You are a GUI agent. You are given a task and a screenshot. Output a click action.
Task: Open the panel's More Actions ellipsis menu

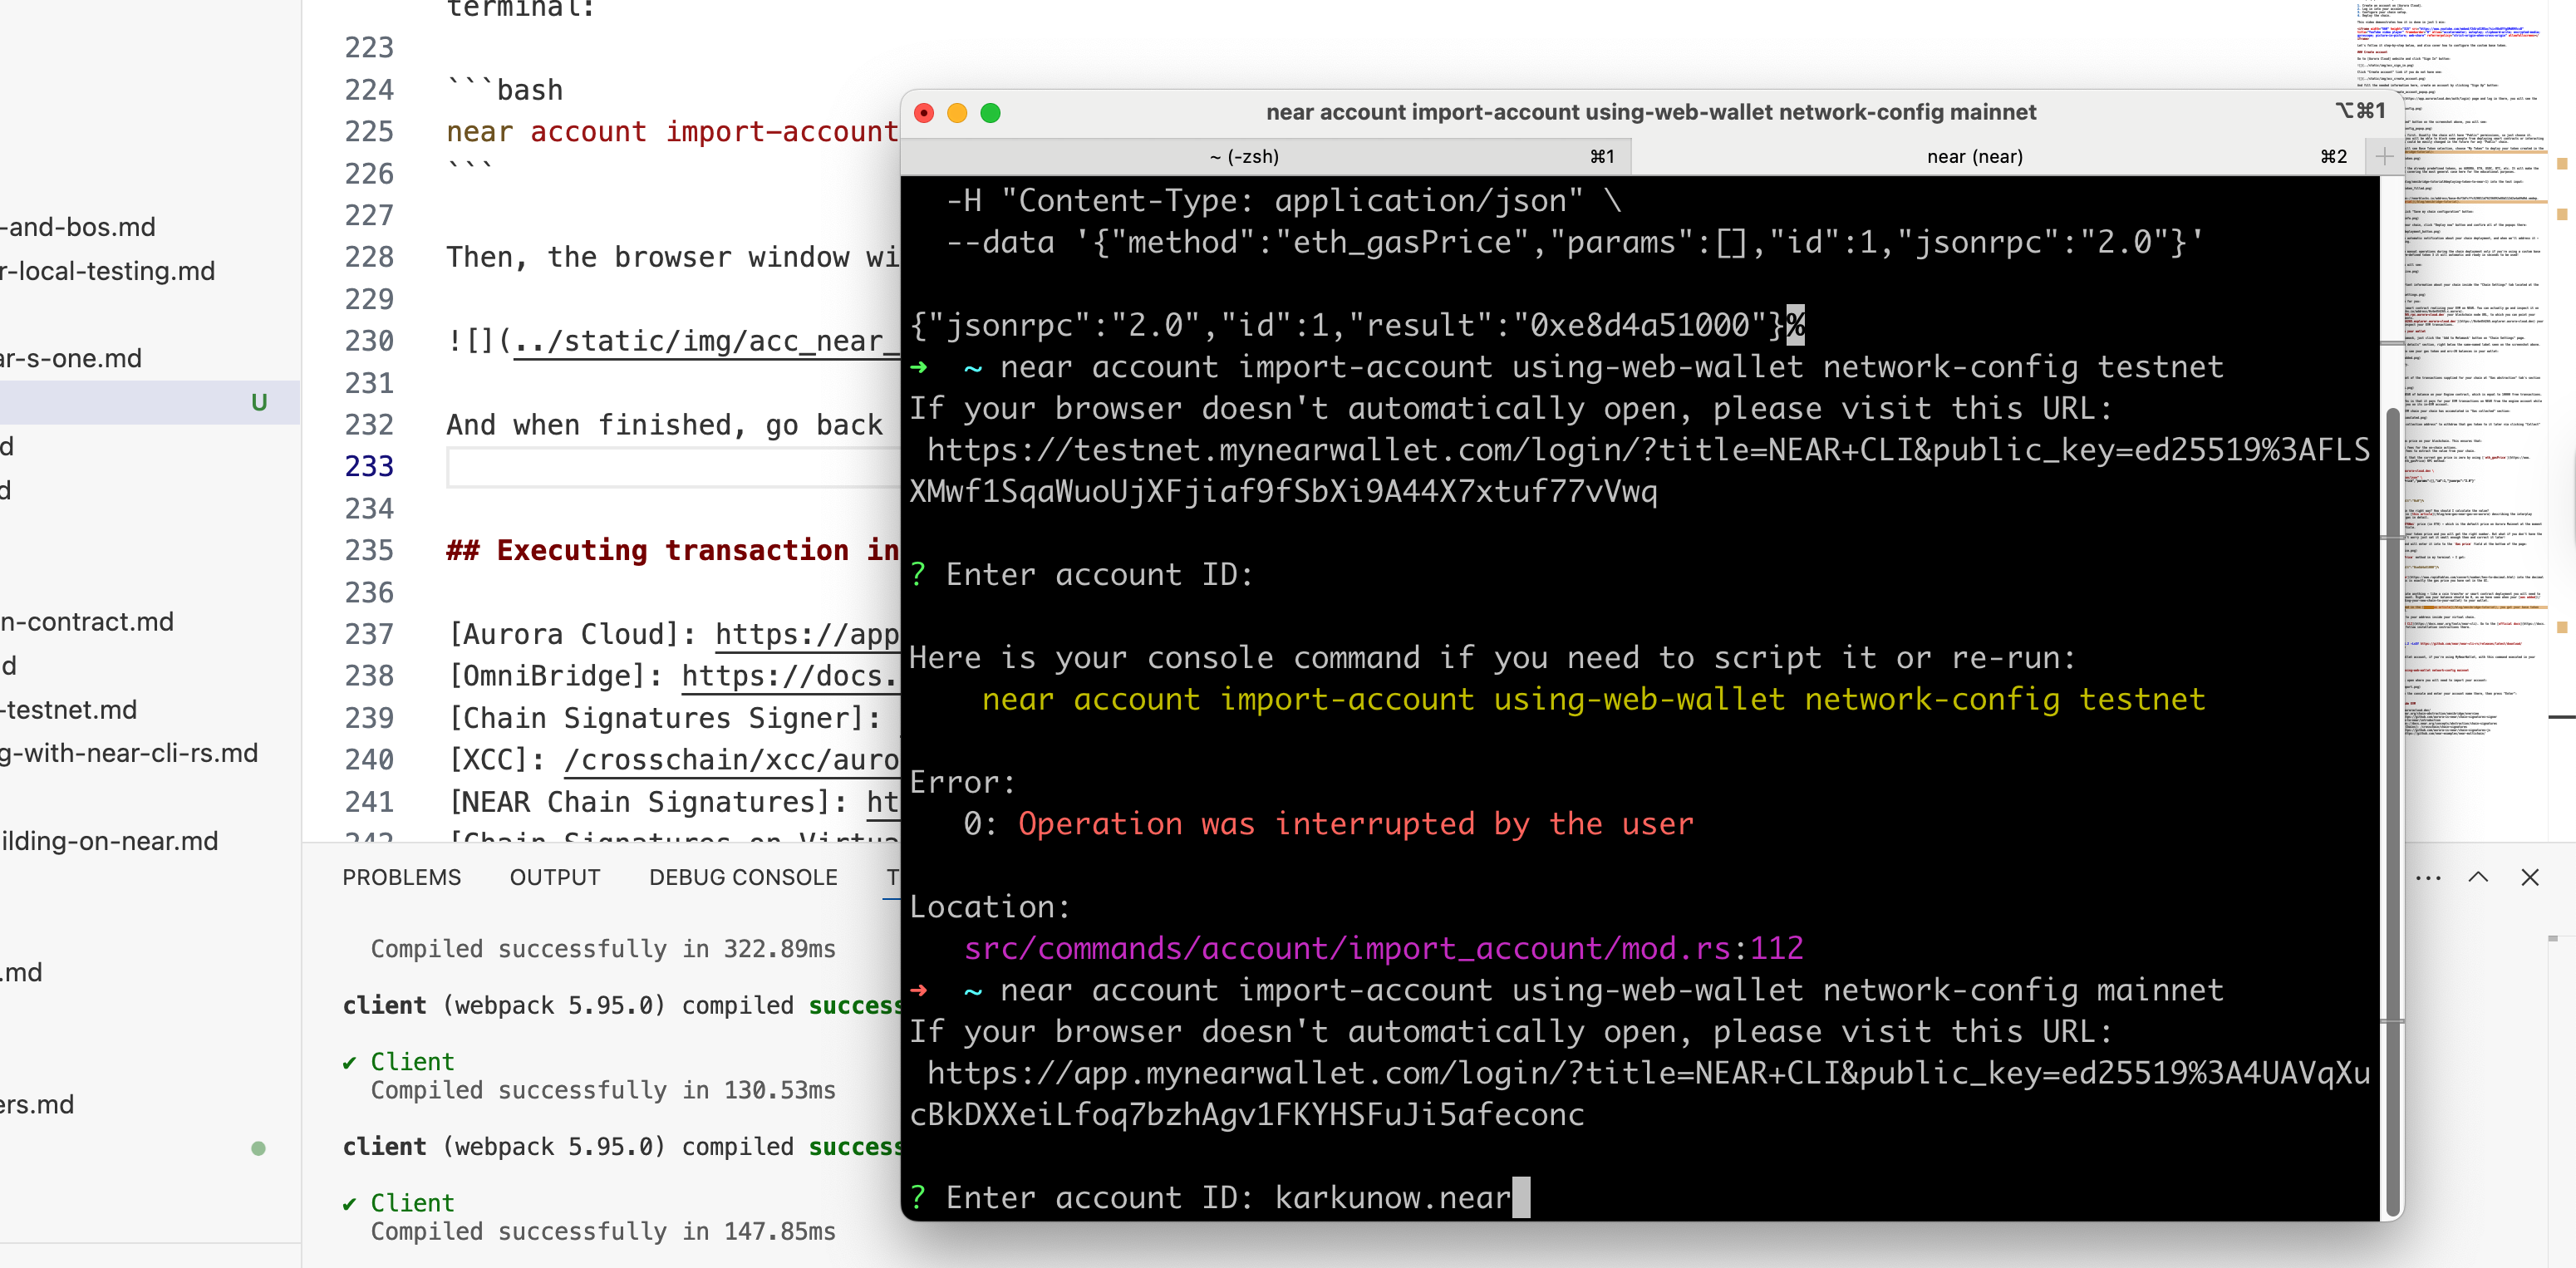pyautogui.click(x=2429, y=877)
